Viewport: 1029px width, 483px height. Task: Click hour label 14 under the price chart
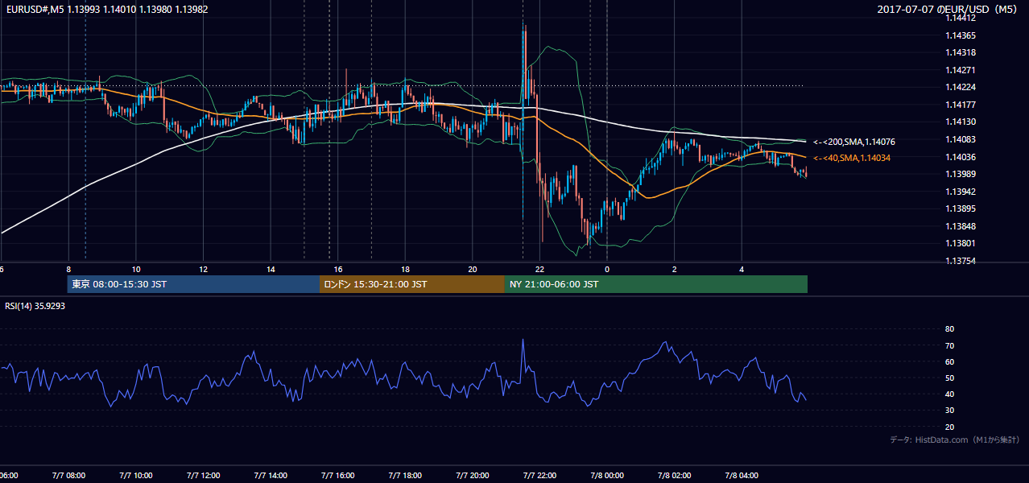(x=271, y=270)
